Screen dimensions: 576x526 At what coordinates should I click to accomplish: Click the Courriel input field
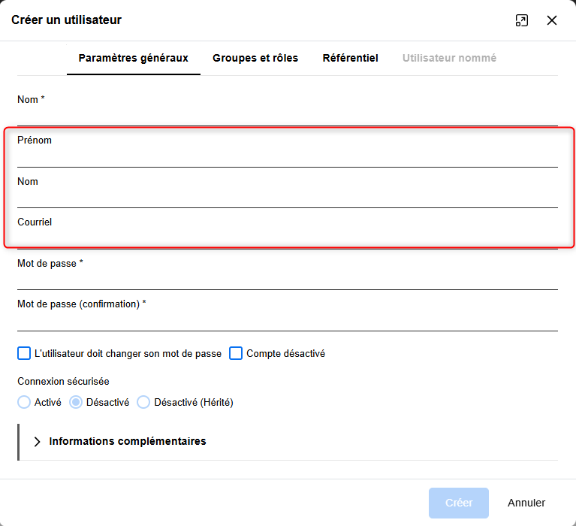tap(287, 237)
